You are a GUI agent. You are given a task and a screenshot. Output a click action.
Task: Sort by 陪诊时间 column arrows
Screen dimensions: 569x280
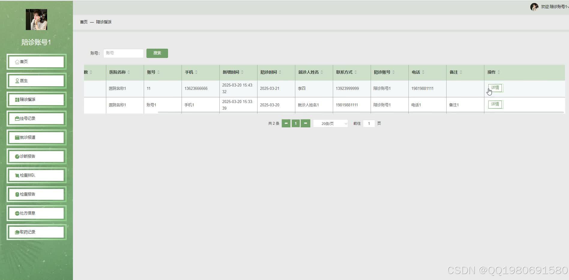tap(280, 72)
